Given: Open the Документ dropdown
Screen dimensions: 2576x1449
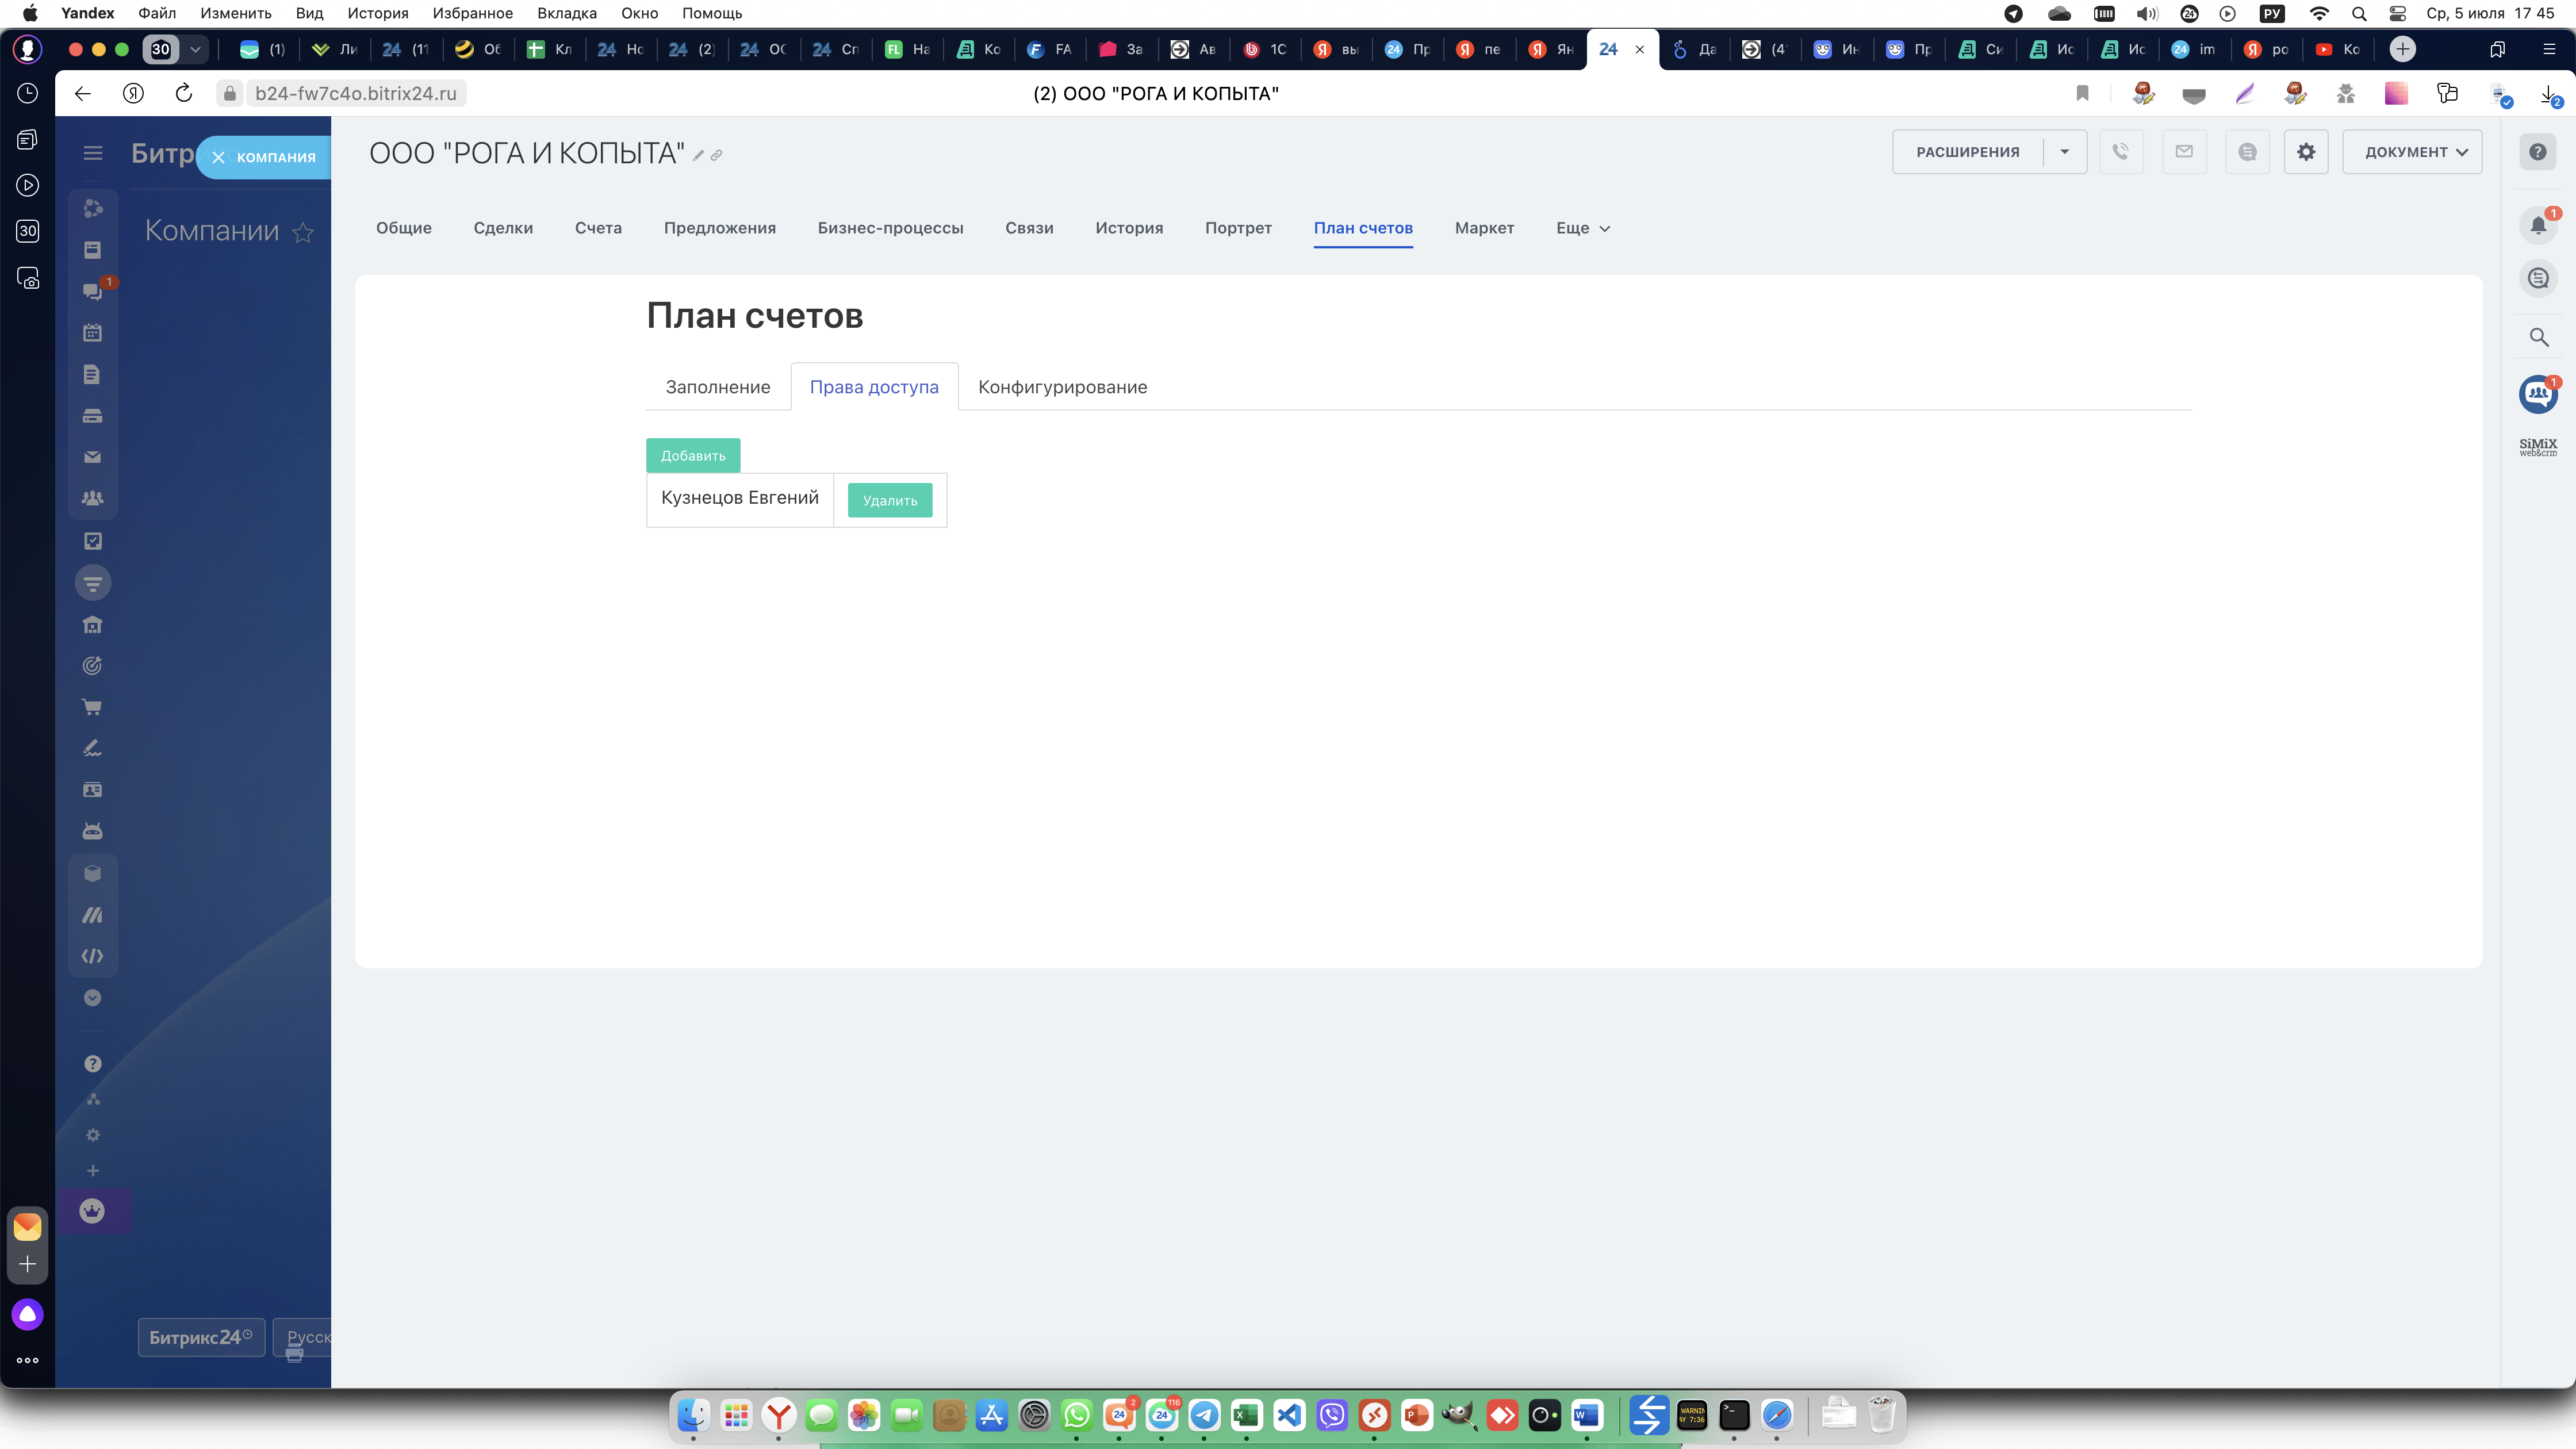Looking at the screenshot, I should pyautogui.click(x=2411, y=152).
